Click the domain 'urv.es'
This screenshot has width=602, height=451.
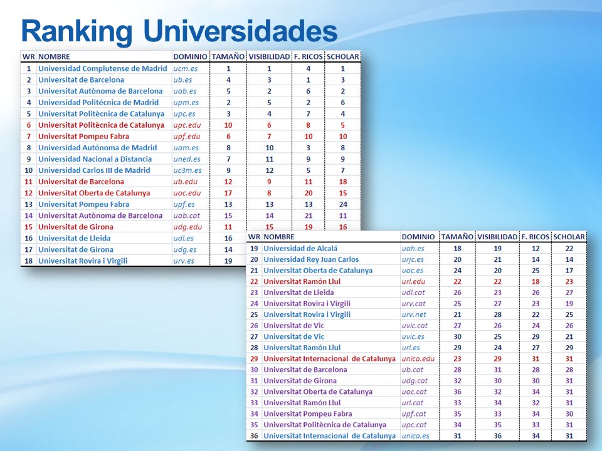point(184,261)
